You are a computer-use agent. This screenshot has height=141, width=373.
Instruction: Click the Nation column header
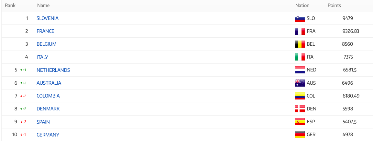(x=302, y=5)
